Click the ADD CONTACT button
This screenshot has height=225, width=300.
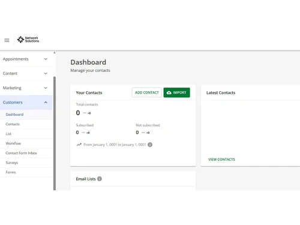(x=147, y=92)
